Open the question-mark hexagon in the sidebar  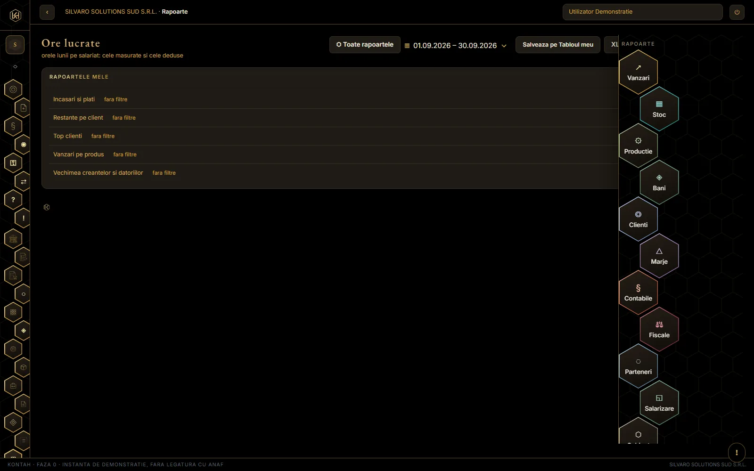(13, 200)
